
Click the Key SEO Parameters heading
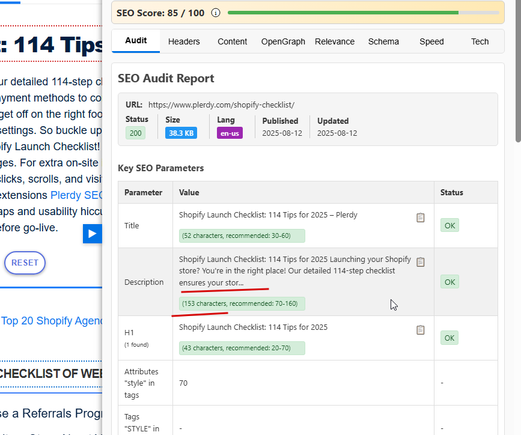pyautogui.click(x=161, y=168)
